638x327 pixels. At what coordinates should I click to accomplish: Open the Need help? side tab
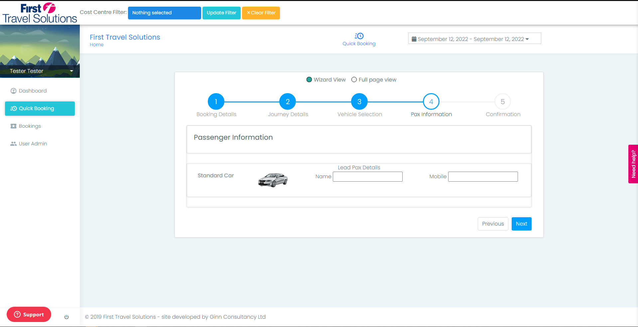click(633, 164)
